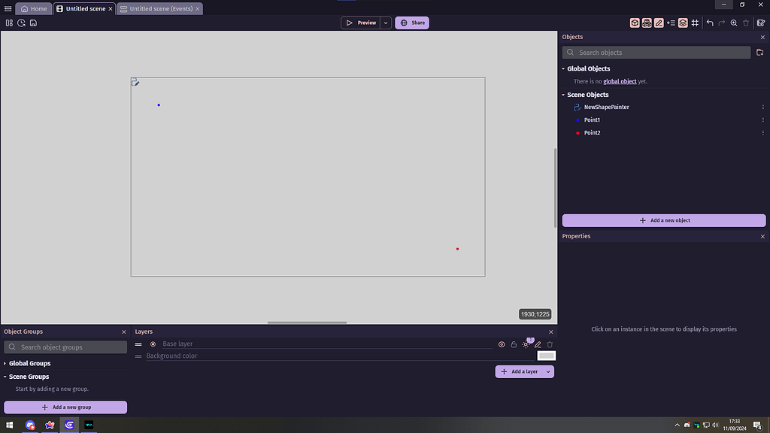Screen dimensions: 770x433
Task: Open the NewShapePainter three-dot menu
Action: point(762,107)
